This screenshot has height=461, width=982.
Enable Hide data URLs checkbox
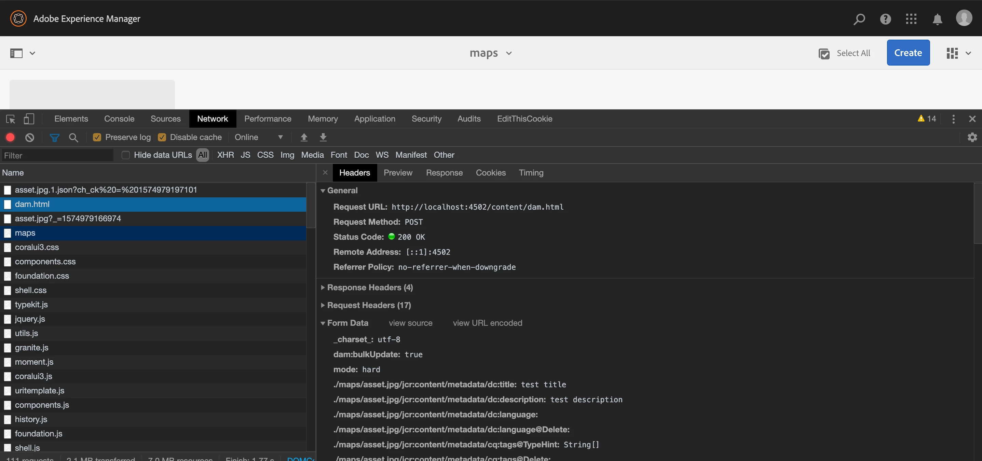pos(125,155)
